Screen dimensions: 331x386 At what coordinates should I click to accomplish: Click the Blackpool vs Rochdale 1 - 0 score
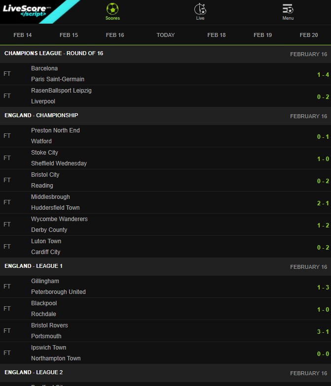tap(323, 309)
